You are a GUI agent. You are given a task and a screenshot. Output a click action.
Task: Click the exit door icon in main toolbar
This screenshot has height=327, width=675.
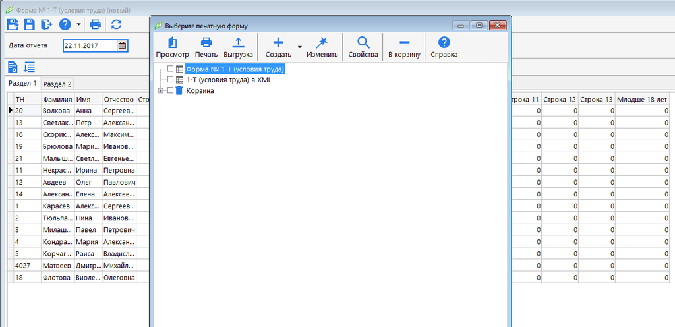point(46,24)
